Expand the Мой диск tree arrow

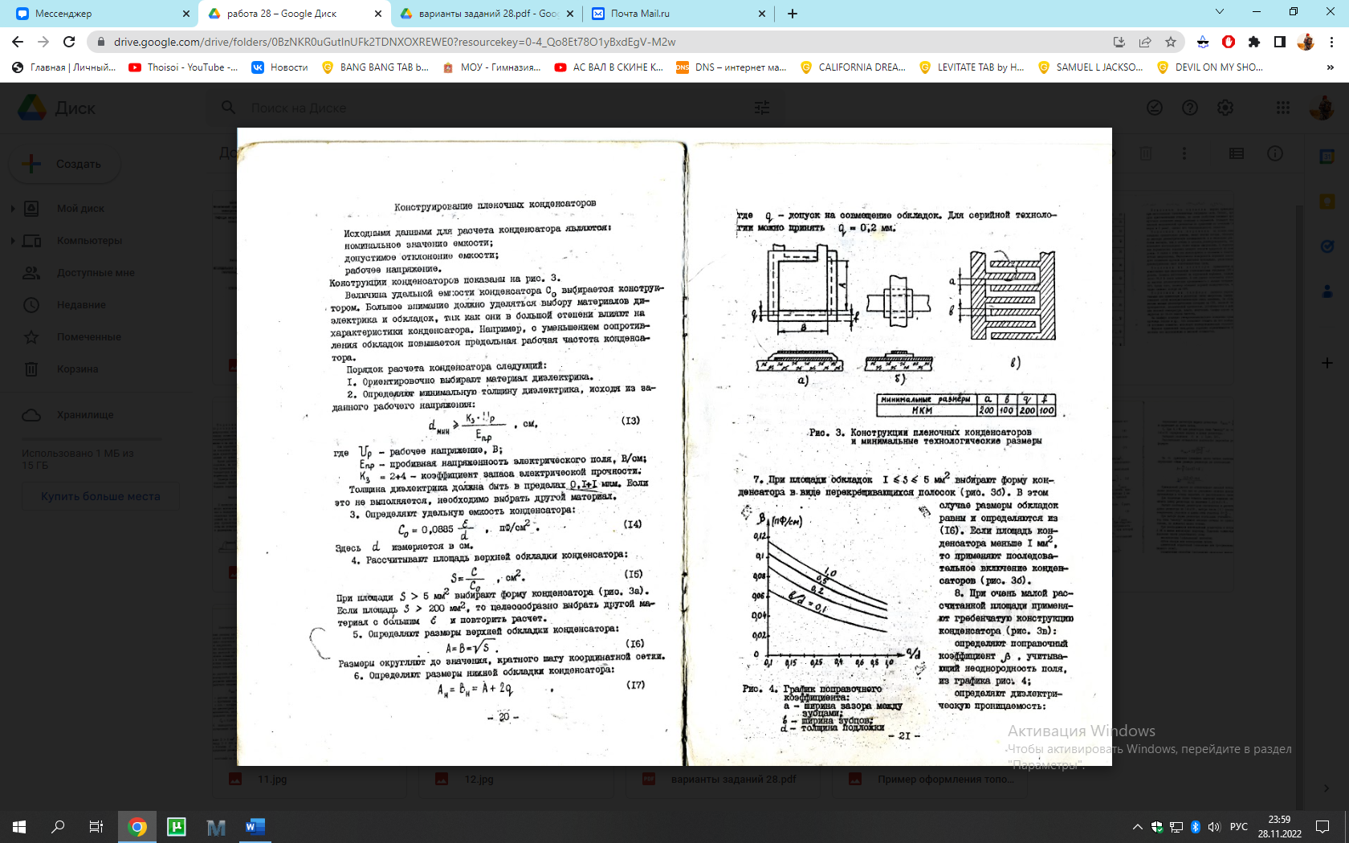point(12,209)
